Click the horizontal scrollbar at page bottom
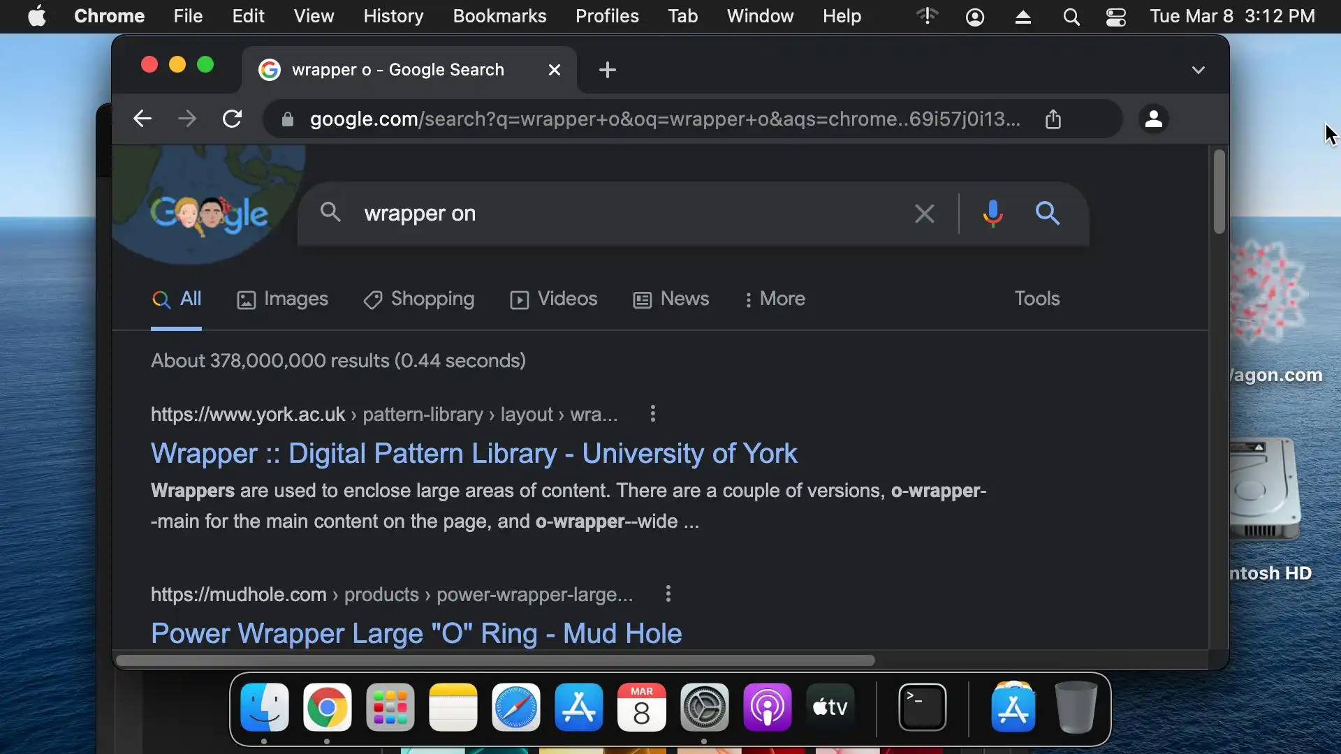The height and width of the screenshot is (754, 1341). 494,660
